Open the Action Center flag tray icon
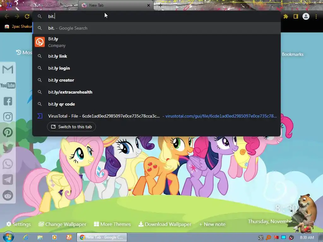The image size is (323, 242). tap(276, 238)
